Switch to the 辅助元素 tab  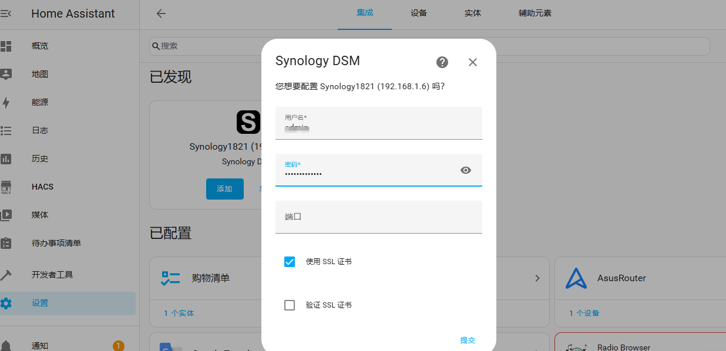(x=535, y=13)
